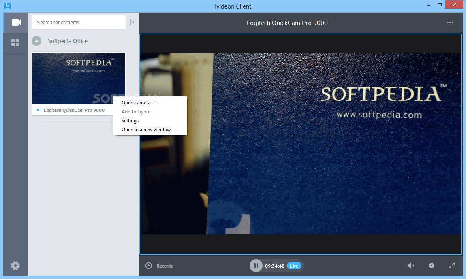Click the Live indicator button

coord(294,266)
